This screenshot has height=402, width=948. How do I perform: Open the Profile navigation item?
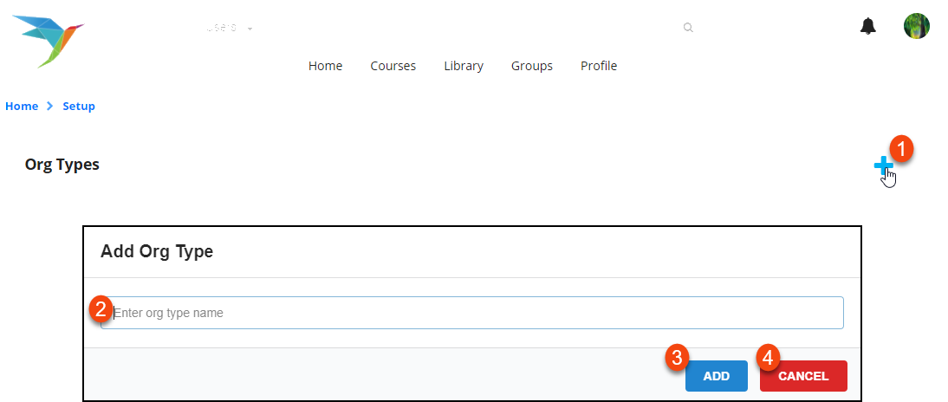[x=599, y=66]
